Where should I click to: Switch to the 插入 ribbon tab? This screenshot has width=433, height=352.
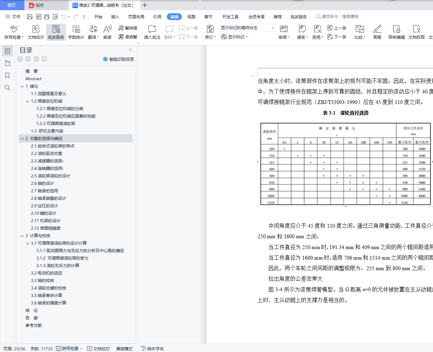(x=115, y=17)
